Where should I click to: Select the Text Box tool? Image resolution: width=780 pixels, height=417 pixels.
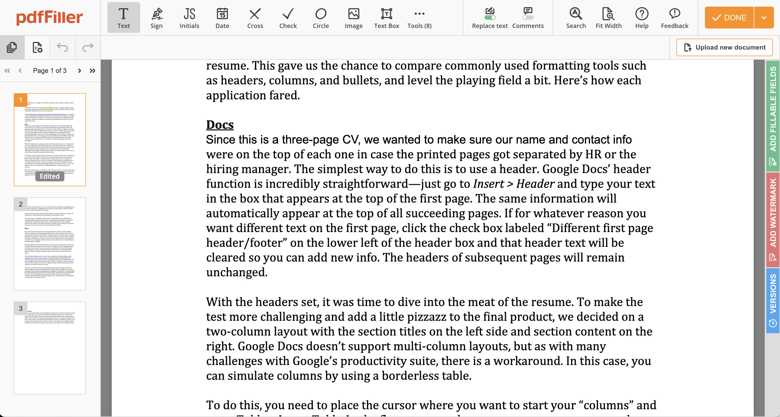pos(386,18)
